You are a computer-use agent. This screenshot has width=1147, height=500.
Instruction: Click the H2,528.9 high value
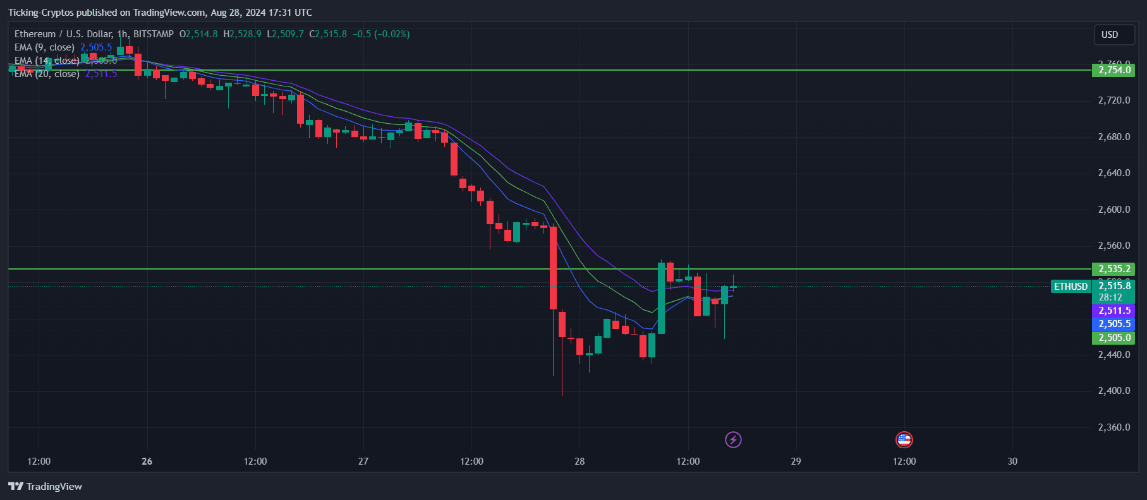tap(242, 34)
